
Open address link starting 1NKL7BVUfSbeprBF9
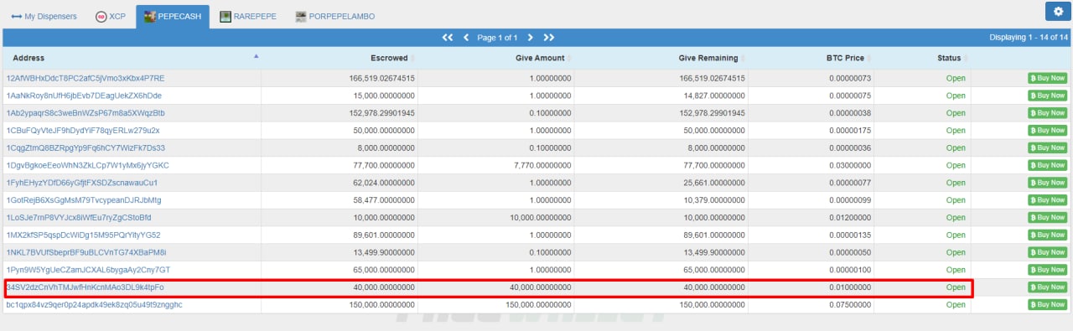pyautogui.click(x=86, y=252)
